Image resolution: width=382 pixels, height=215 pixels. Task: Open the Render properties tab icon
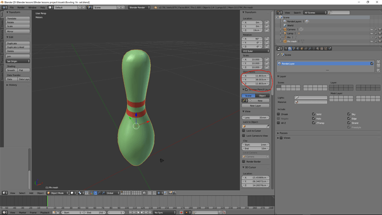286,49
